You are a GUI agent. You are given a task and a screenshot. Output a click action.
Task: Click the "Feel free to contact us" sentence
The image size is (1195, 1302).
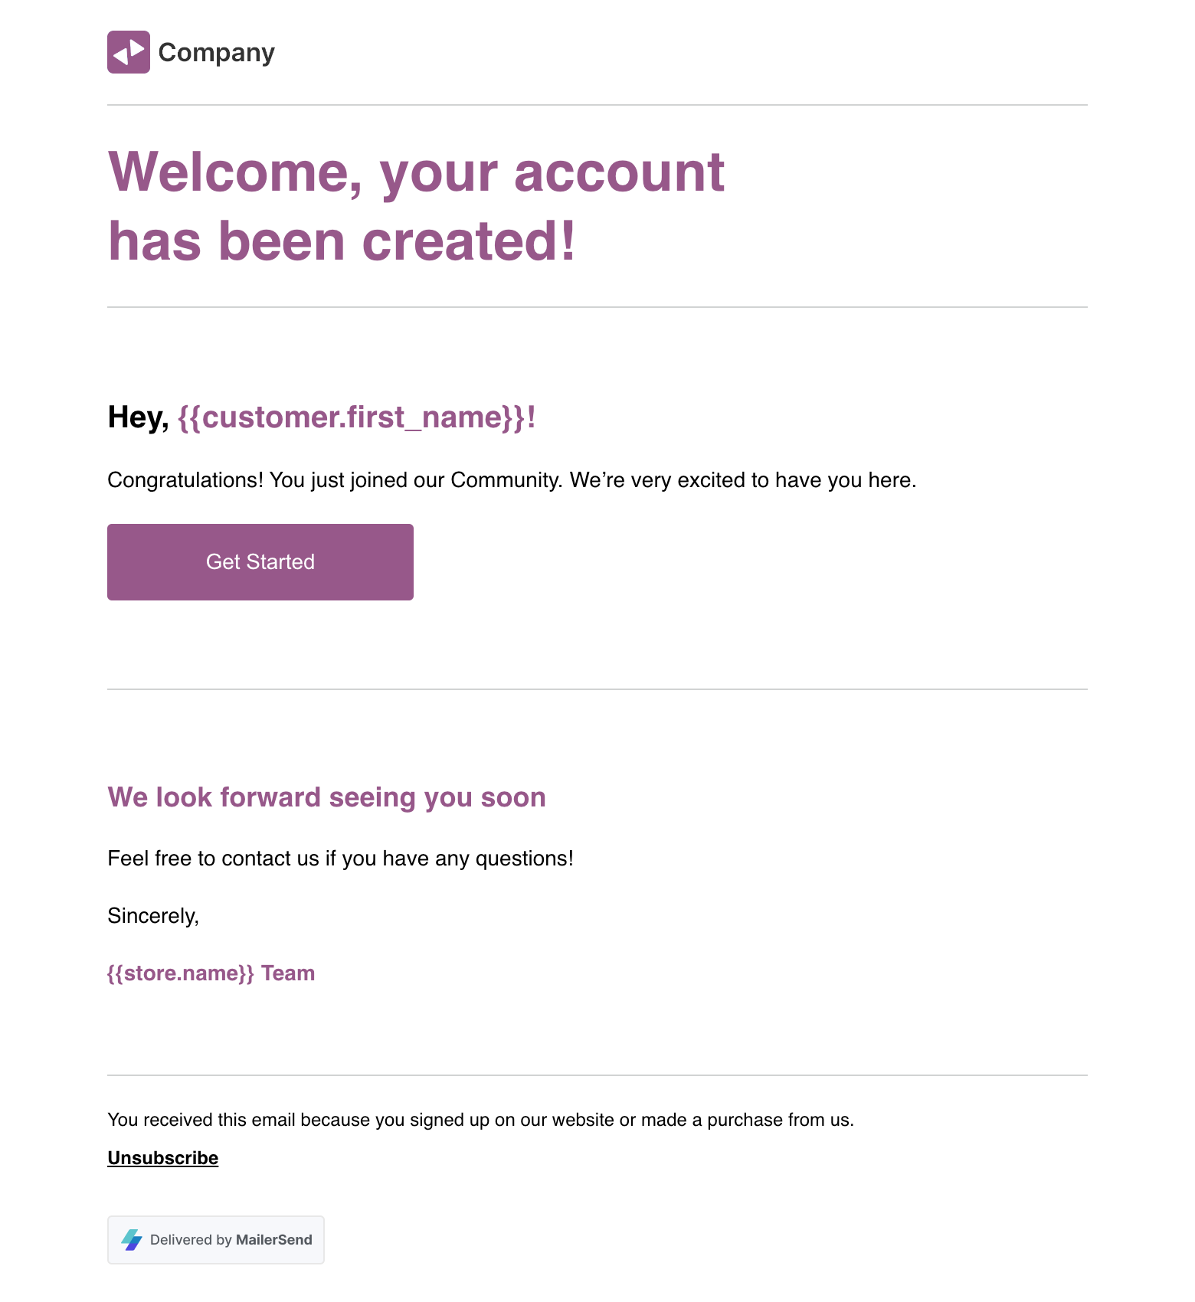(340, 859)
